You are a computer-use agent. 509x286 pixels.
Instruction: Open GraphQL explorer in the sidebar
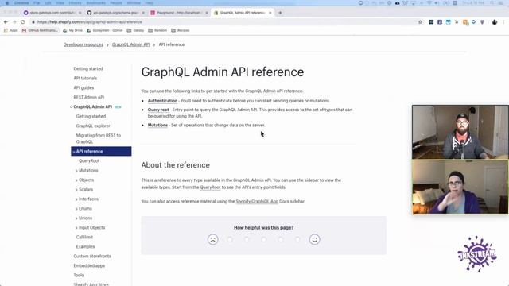tap(93, 126)
